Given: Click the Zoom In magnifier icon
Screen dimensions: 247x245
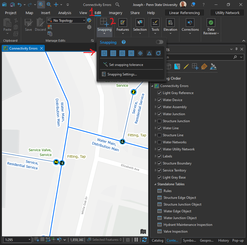Looking at the screenshot, I should point(41,5).
